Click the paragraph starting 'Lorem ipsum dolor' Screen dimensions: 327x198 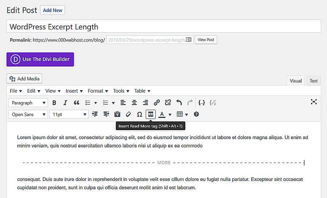[x=163, y=142]
